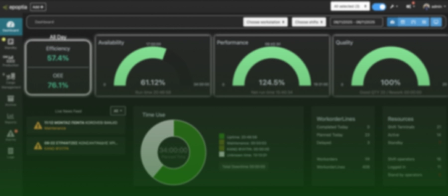The height and width of the screenshot is (196, 448).
Task: Open the news feed All filter dropdown
Action: pos(118,111)
